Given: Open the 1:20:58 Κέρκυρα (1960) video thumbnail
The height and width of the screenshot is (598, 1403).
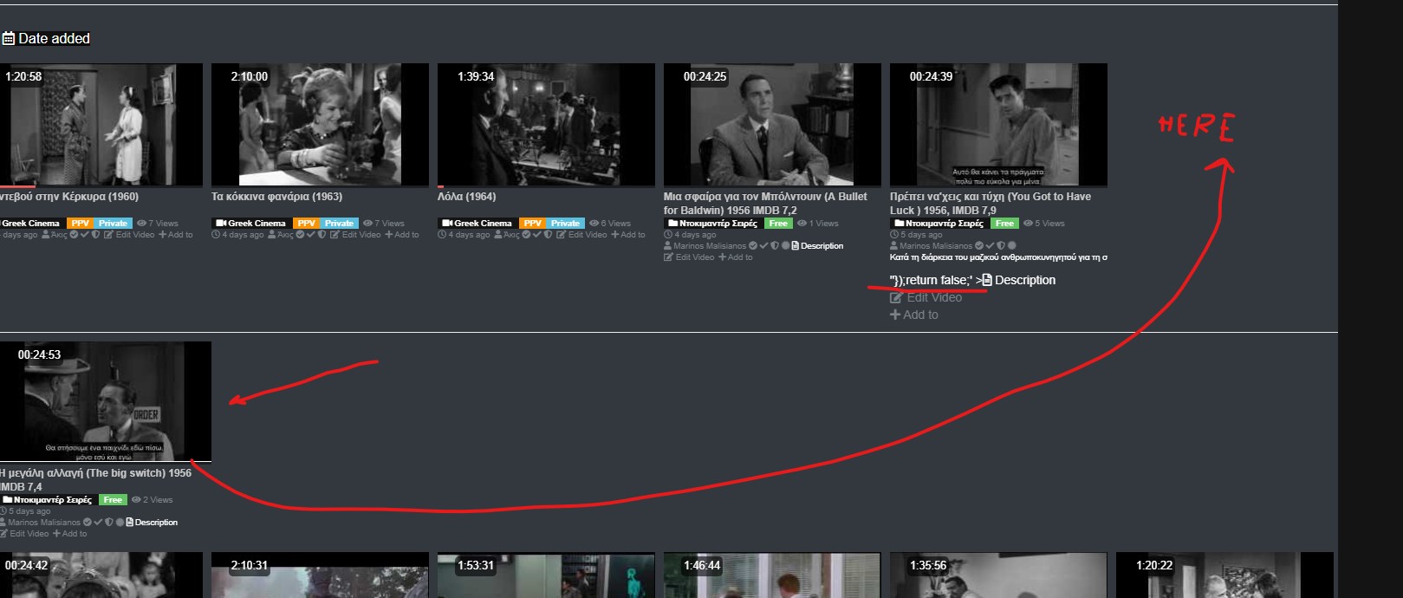Looking at the screenshot, I should [x=101, y=124].
